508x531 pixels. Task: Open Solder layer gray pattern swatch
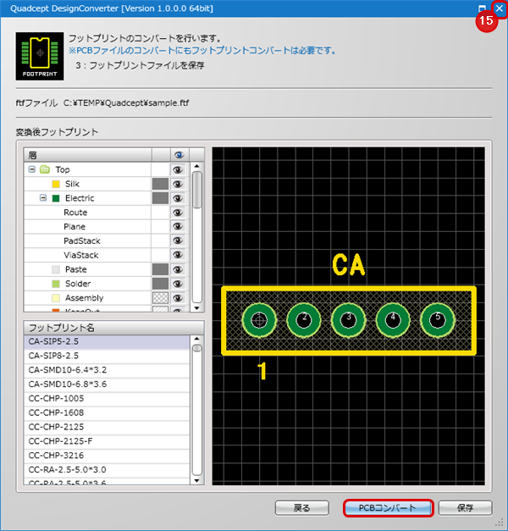(x=160, y=284)
